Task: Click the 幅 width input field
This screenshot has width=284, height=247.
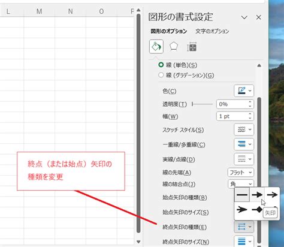Action: [x=235, y=116]
